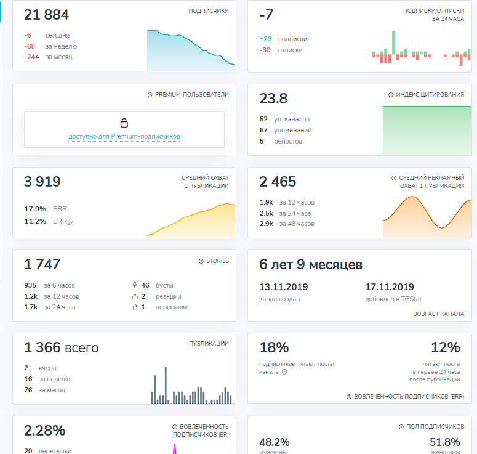Click the orange ad reach wave chart
The width and height of the screenshot is (477, 454).
pos(427,217)
